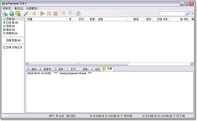The height and width of the screenshot is (121, 197).
Task: Minimize the µTorrent window
Action: coord(182,3)
